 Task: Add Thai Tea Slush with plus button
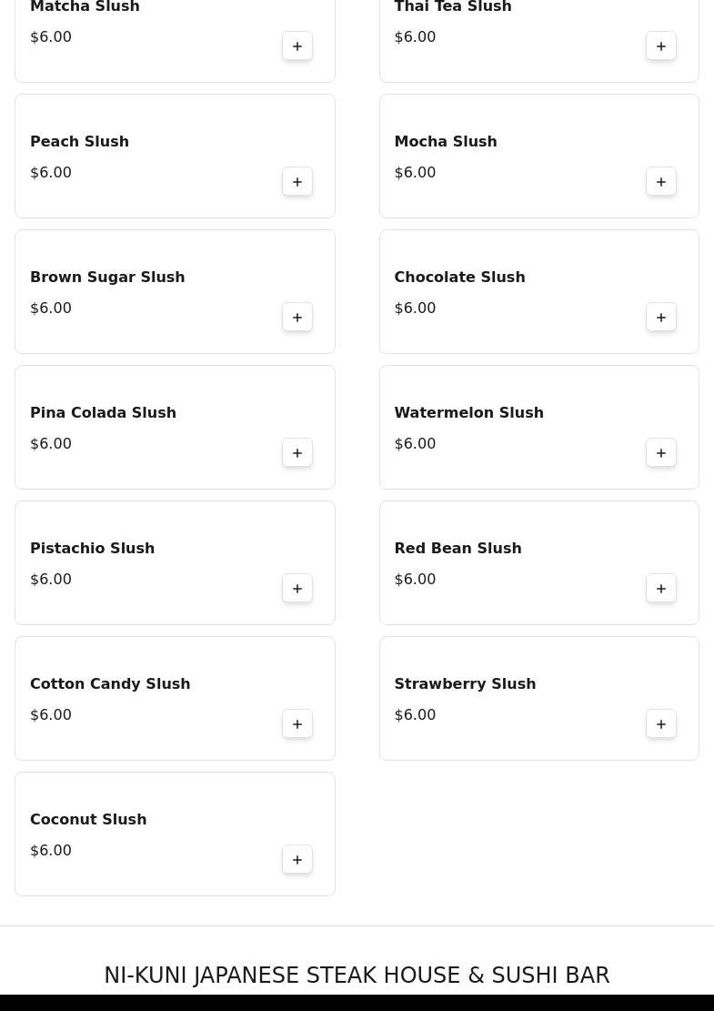pyautogui.click(x=661, y=45)
